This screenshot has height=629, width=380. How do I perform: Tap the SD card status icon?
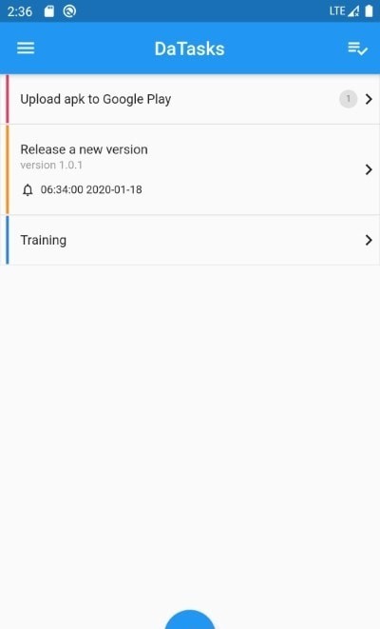pos(48,11)
